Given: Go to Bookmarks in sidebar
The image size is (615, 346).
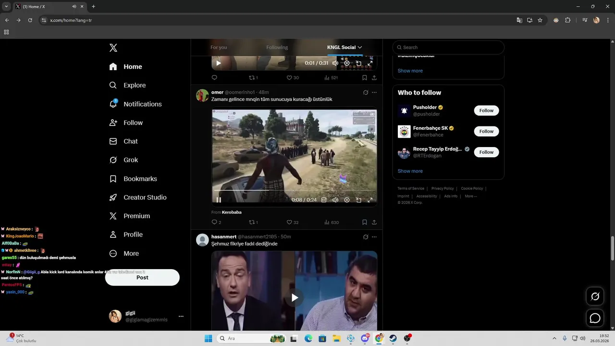Looking at the screenshot, I should [x=133, y=179].
